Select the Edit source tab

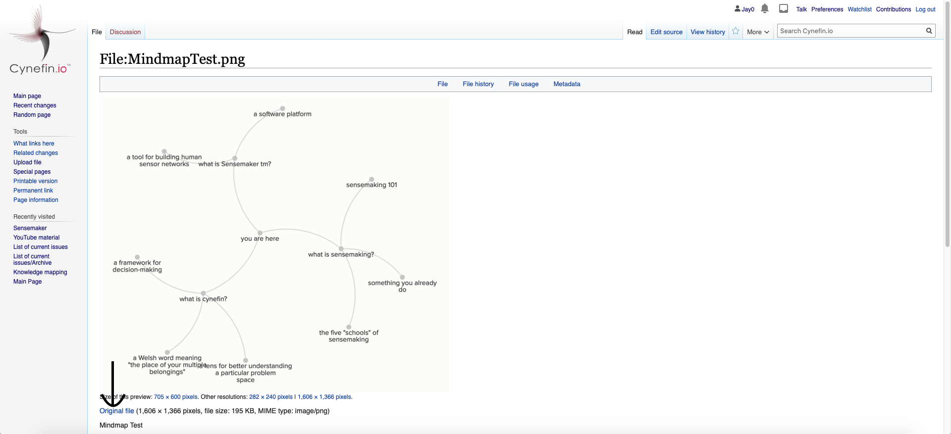[666, 32]
